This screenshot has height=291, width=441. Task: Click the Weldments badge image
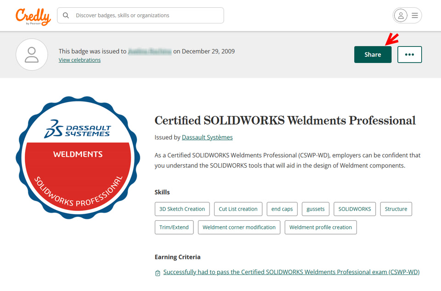77,157
